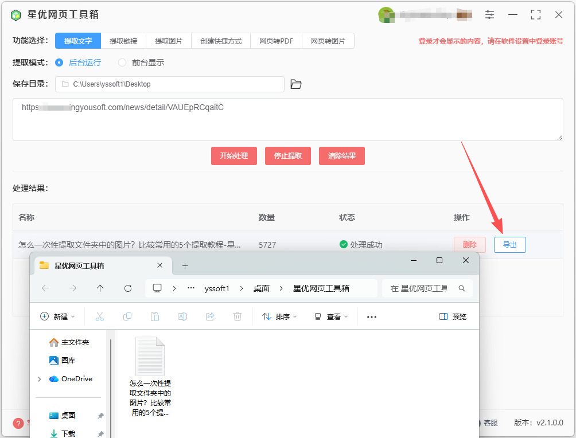Click the Rename icon in Explorer toolbar
Viewport: 576px width, 438px height.
(x=182, y=316)
